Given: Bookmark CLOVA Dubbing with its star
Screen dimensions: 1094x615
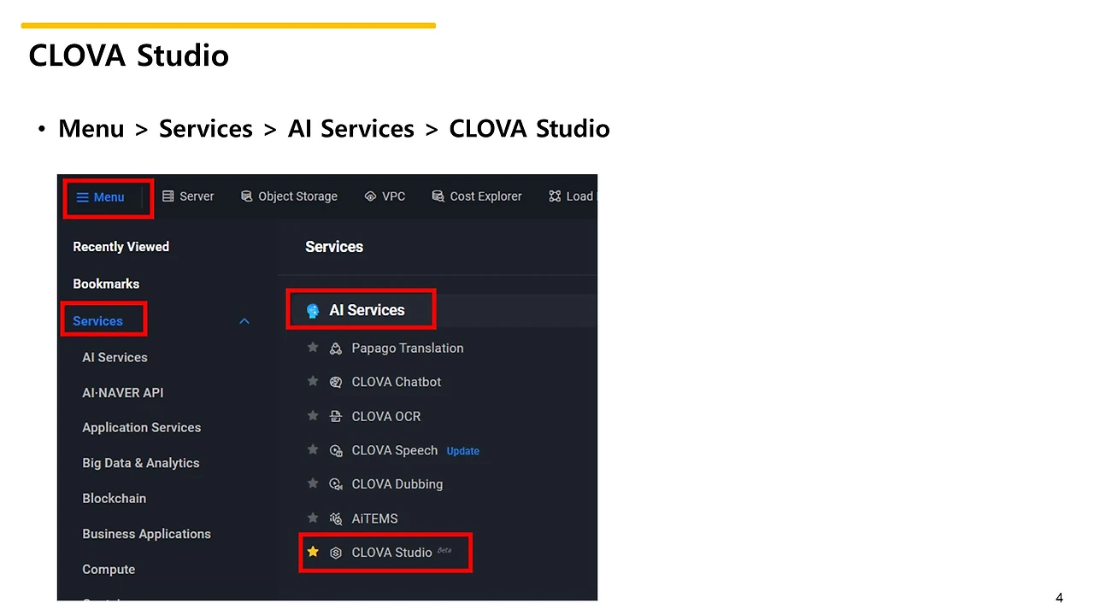Looking at the screenshot, I should click(313, 484).
